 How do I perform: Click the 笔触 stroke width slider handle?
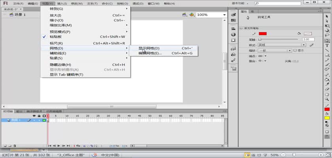click(x=260, y=39)
